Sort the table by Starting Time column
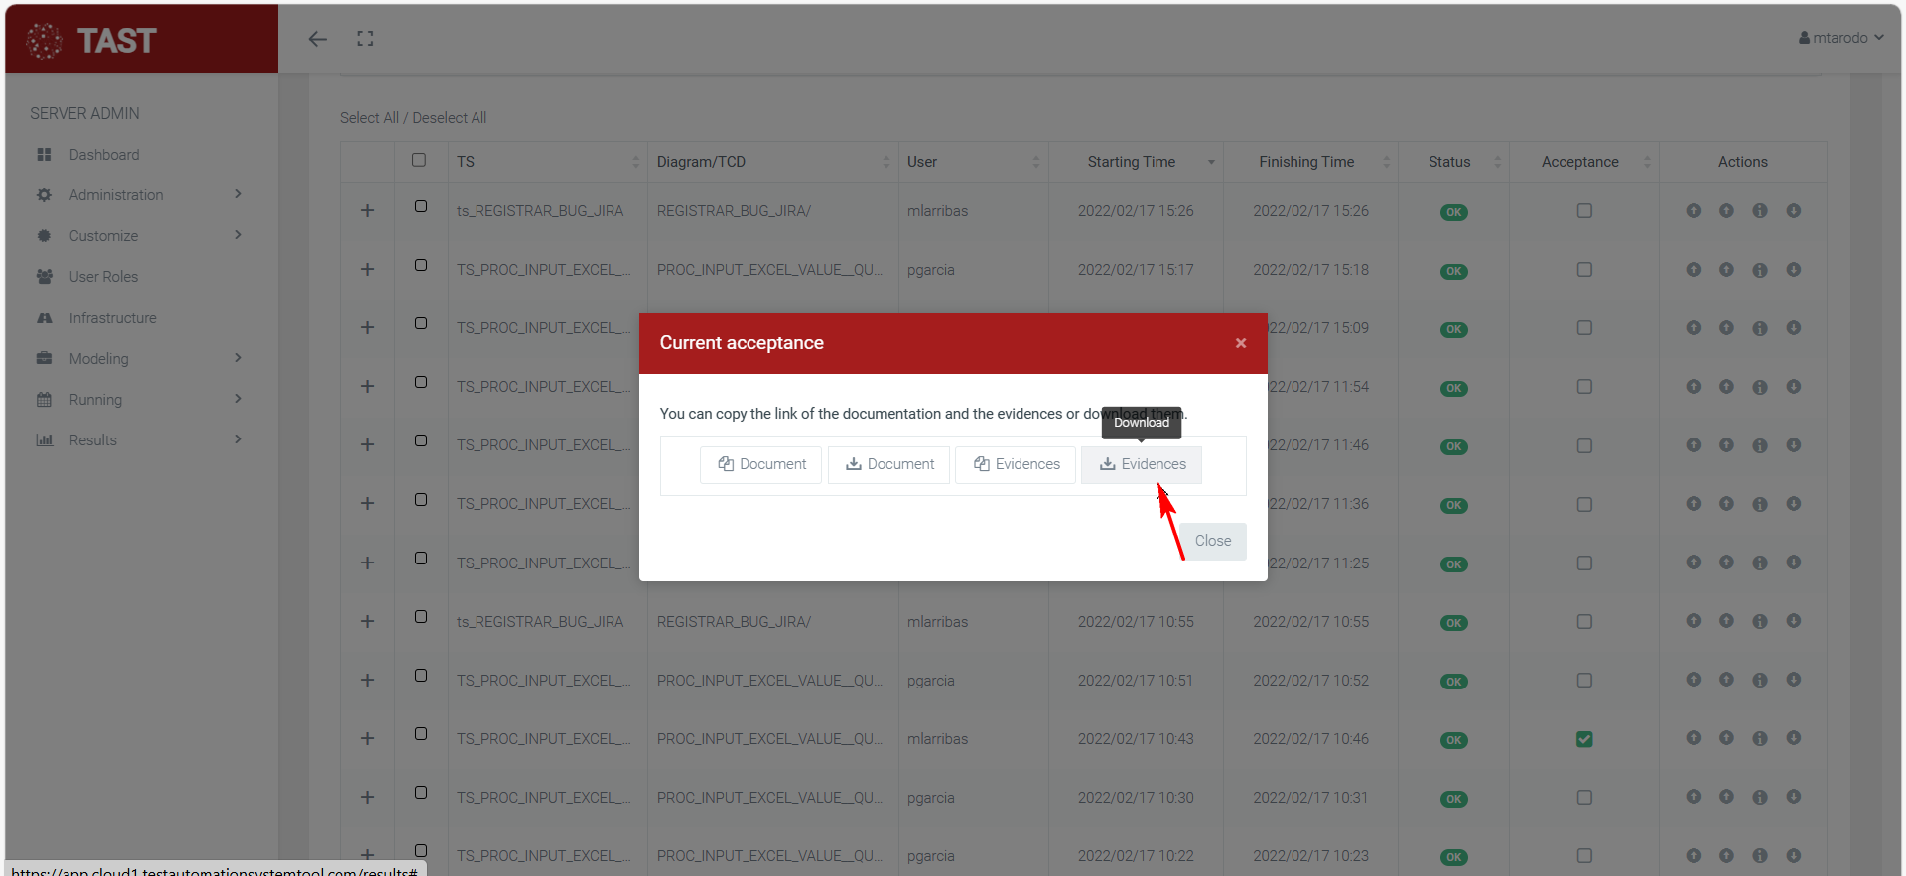The width and height of the screenshot is (1906, 876). tap(1132, 162)
